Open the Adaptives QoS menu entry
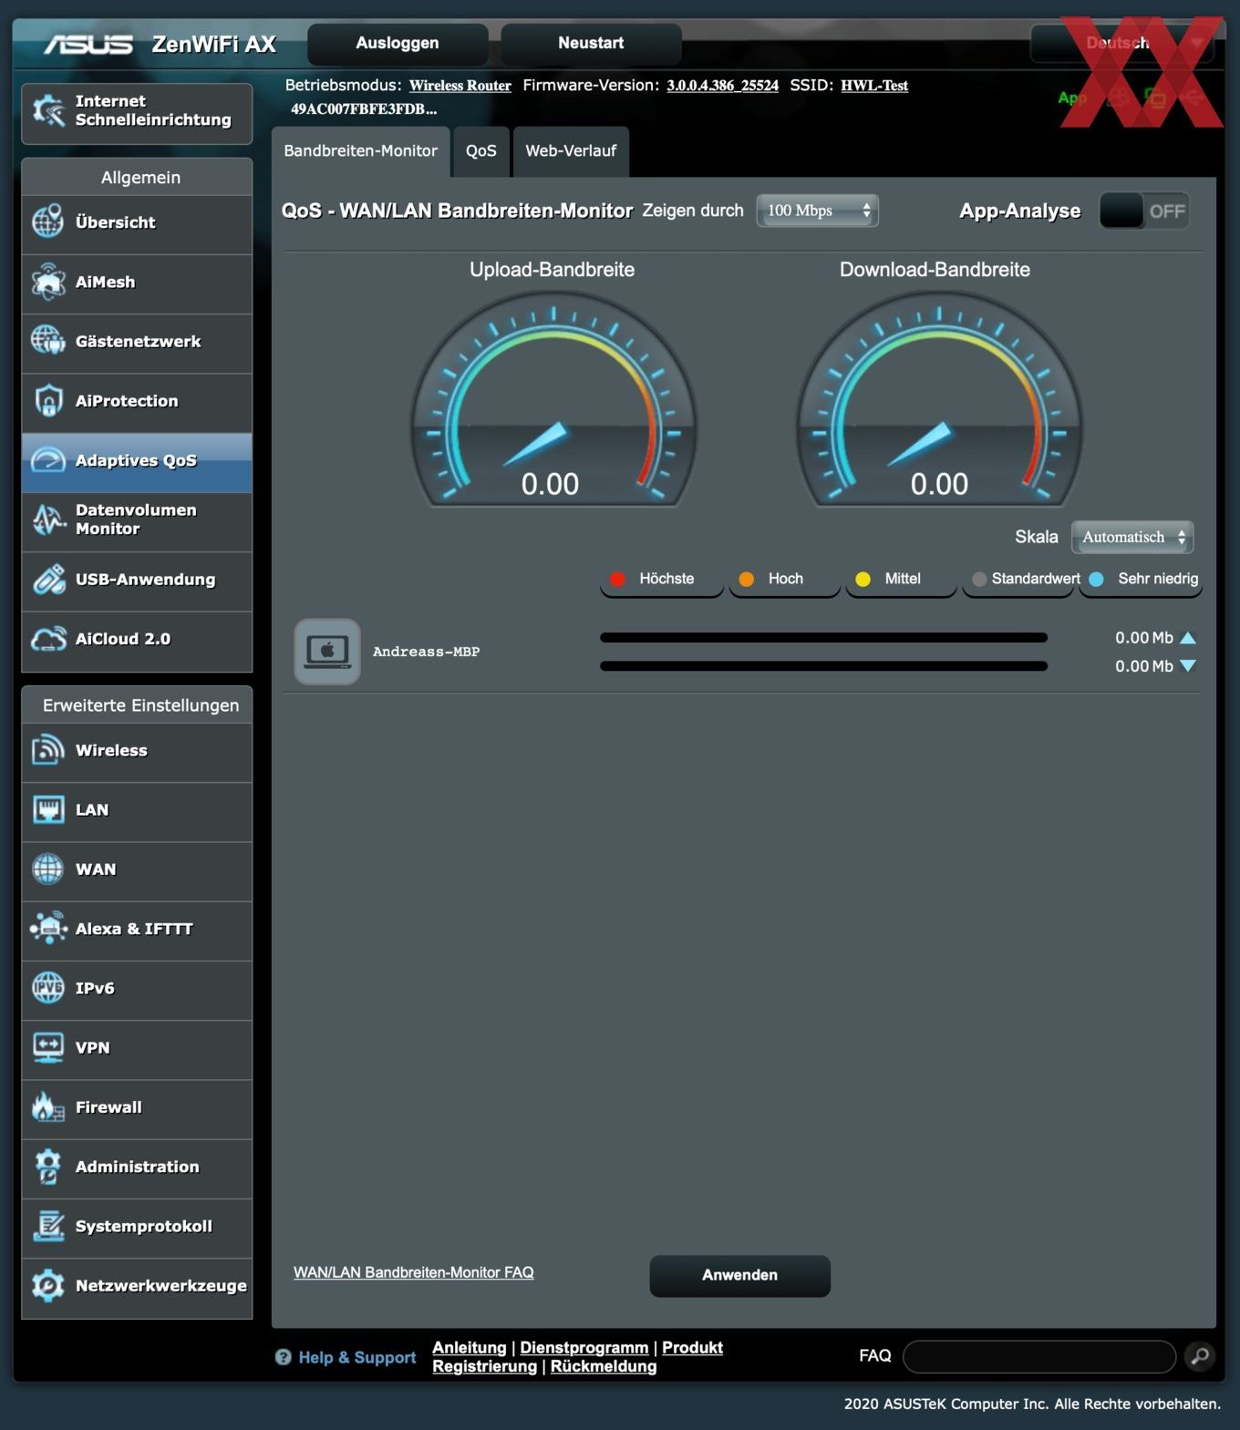 (x=137, y=461)
